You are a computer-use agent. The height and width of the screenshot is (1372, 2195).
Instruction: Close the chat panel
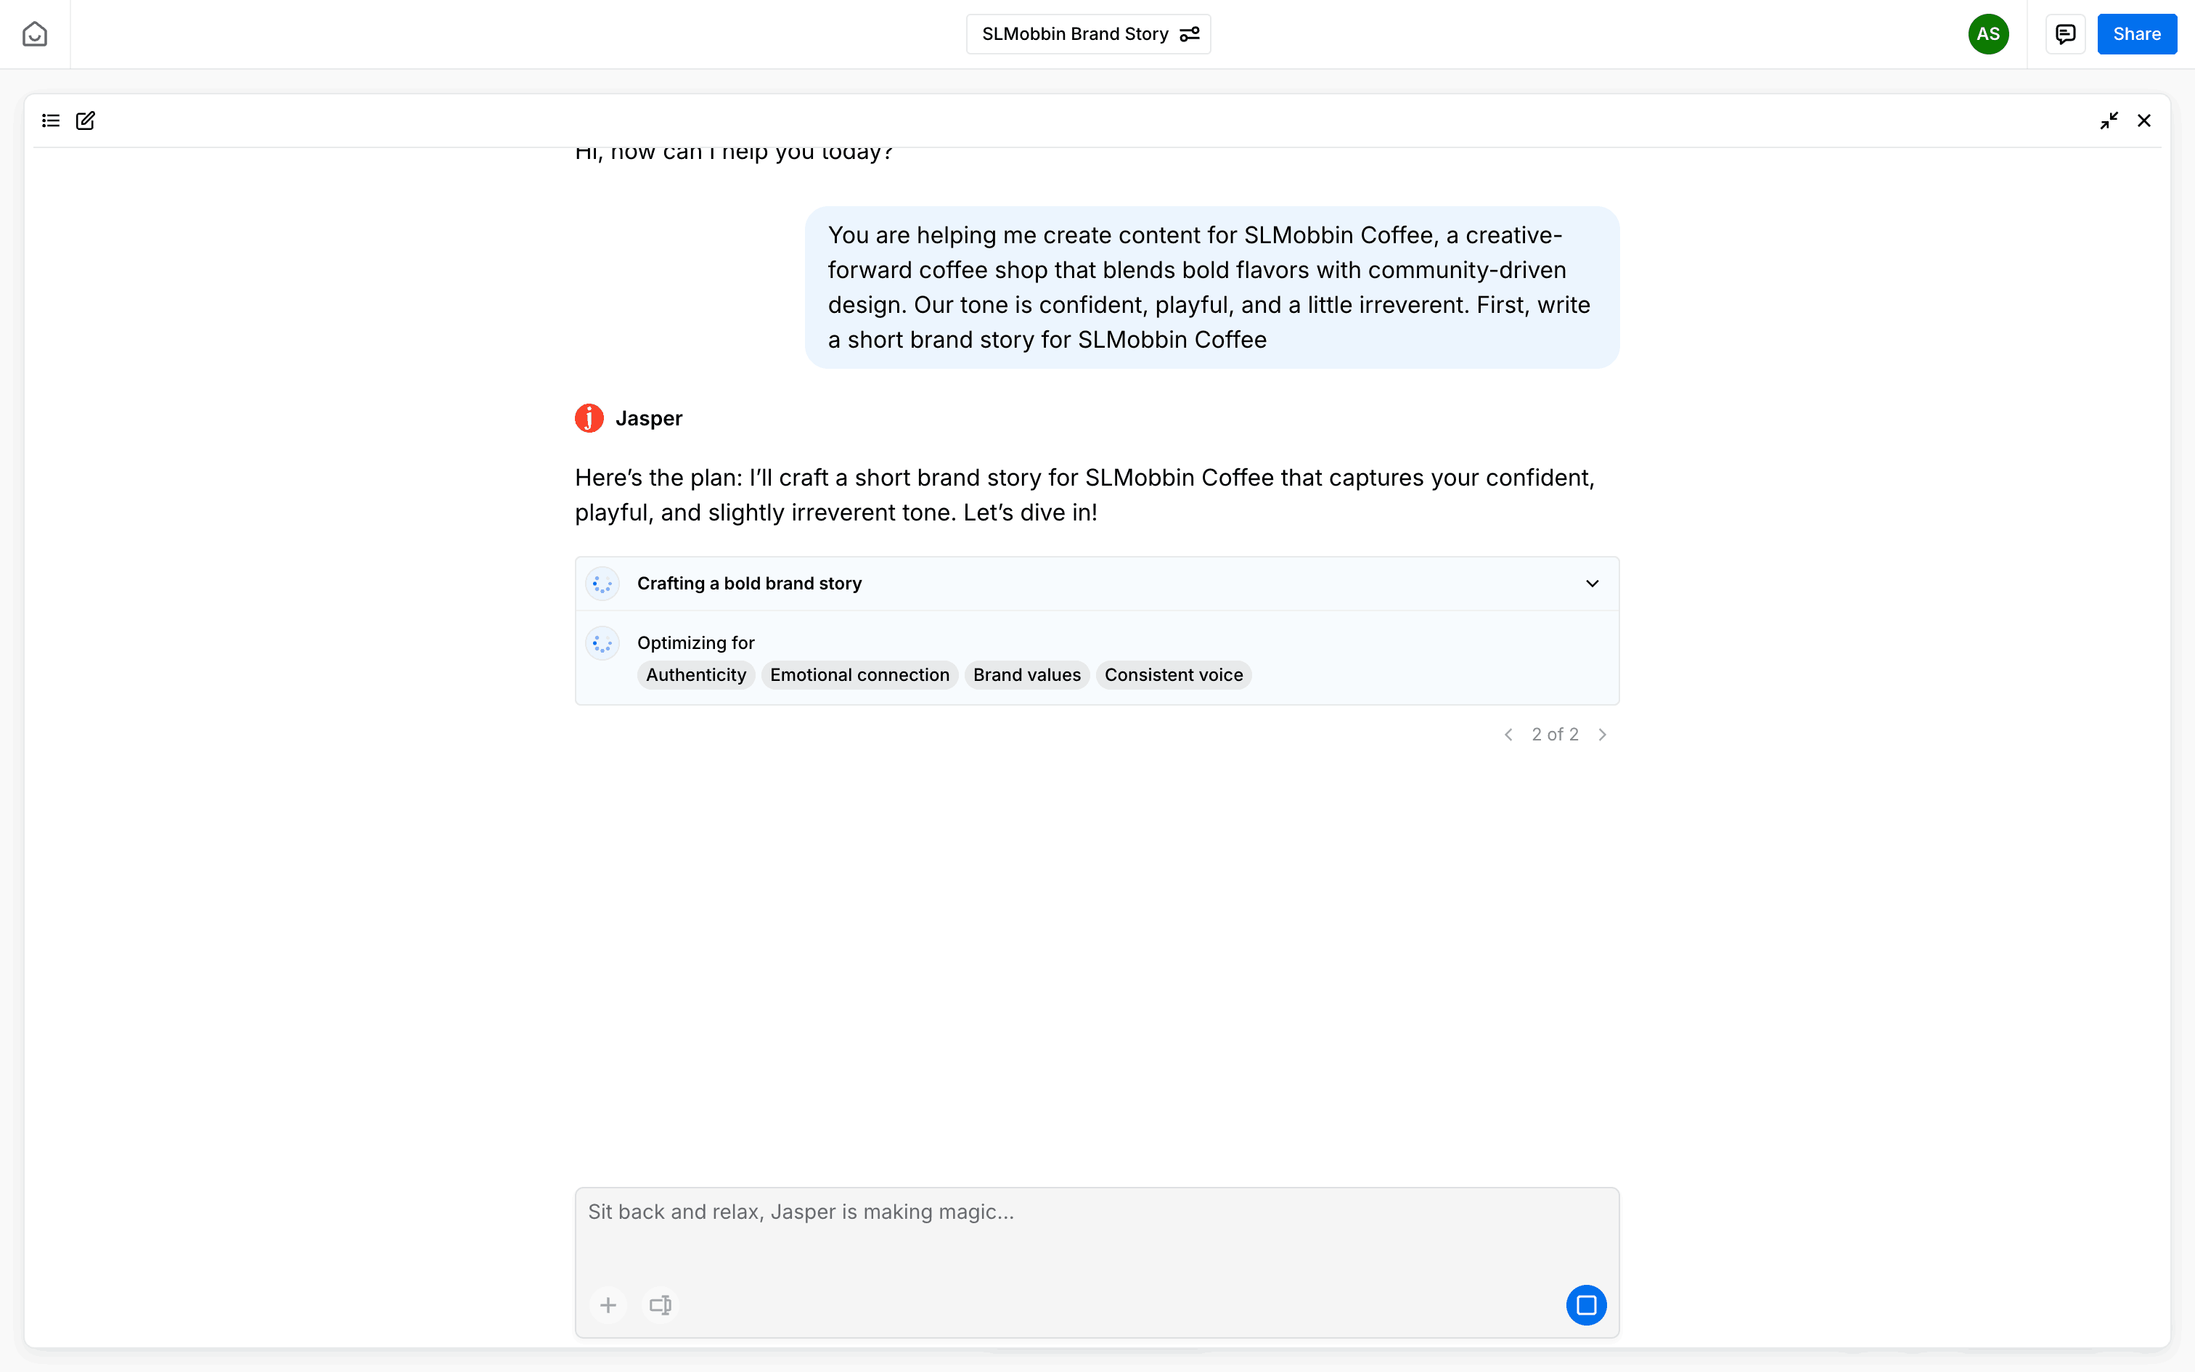(x=2144, y=121)
